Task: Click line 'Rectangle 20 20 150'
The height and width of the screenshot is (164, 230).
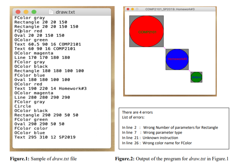Action: tap(41, 22)
